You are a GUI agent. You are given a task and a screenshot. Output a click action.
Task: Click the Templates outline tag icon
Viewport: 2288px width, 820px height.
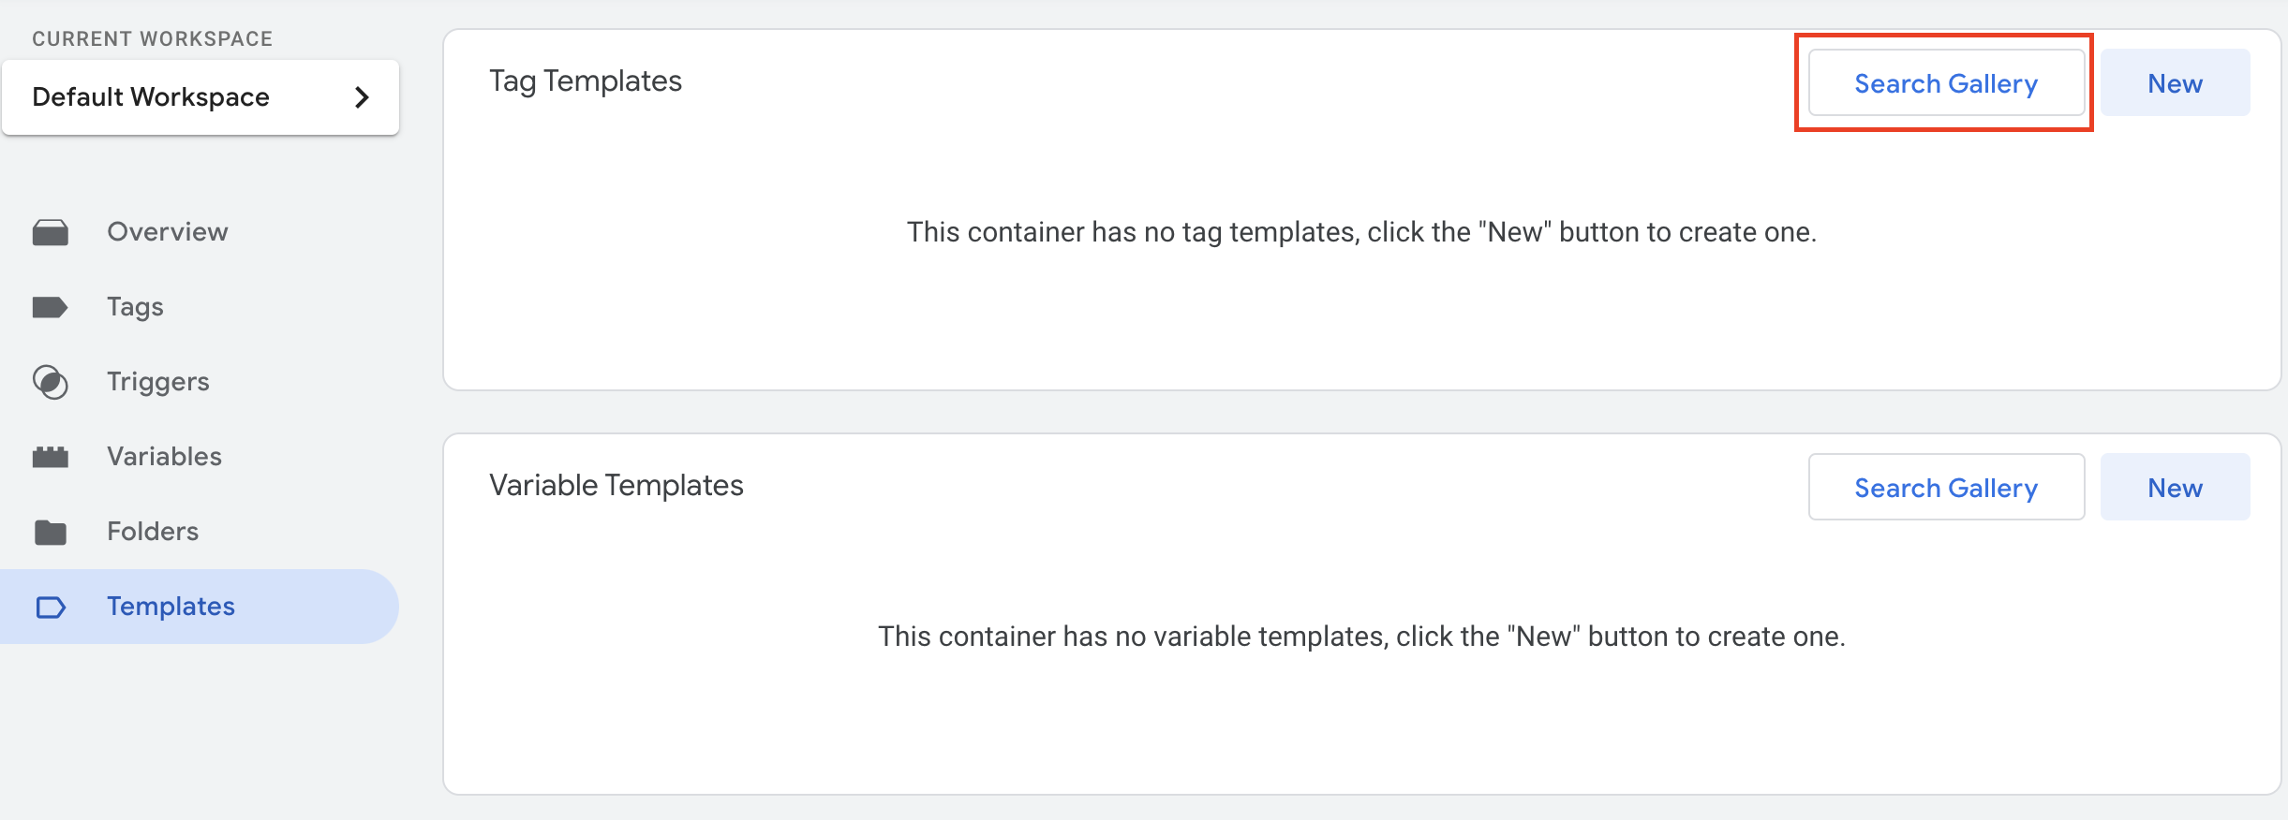click(51, 607)
